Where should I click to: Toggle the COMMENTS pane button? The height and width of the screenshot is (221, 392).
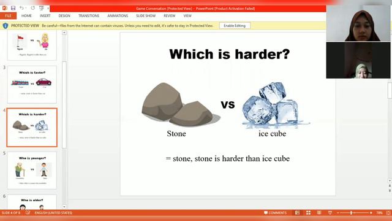[x=275, y=213]
